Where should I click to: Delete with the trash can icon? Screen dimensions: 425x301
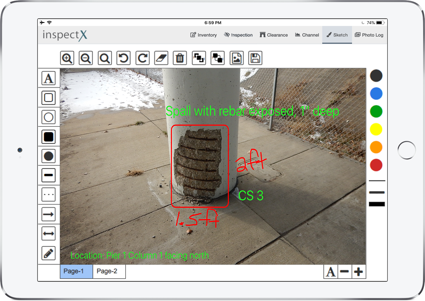[x=180, y=58]
